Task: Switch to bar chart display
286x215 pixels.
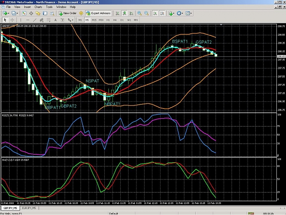Action: [x=117, y=13]
